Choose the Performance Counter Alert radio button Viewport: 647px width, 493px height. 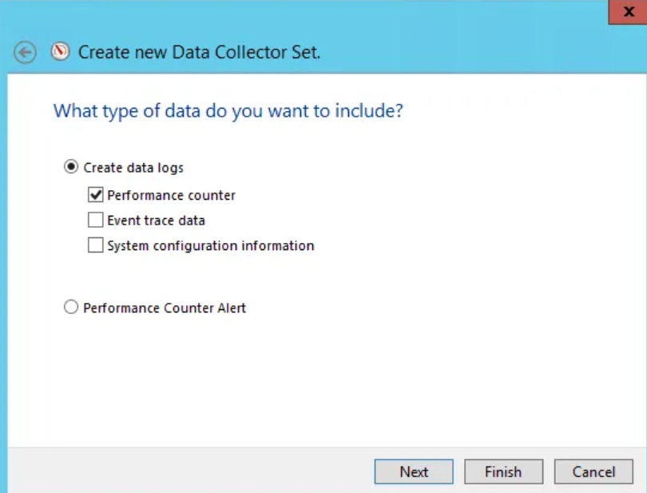(71, 307)
